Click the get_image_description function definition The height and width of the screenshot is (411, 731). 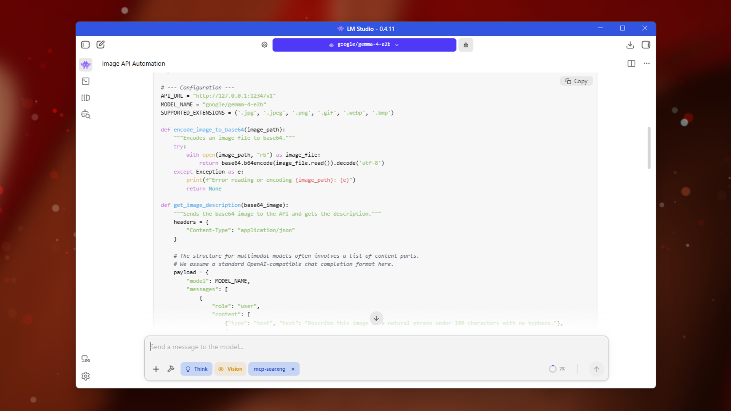click(225, 205)
